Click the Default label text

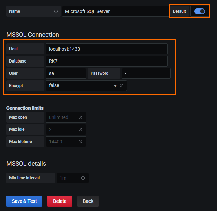tap(179, 11)
